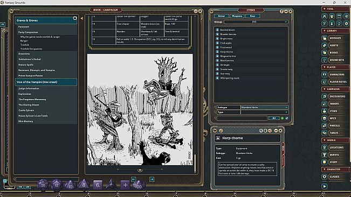Click the plus modifier die button

[125, 185]
